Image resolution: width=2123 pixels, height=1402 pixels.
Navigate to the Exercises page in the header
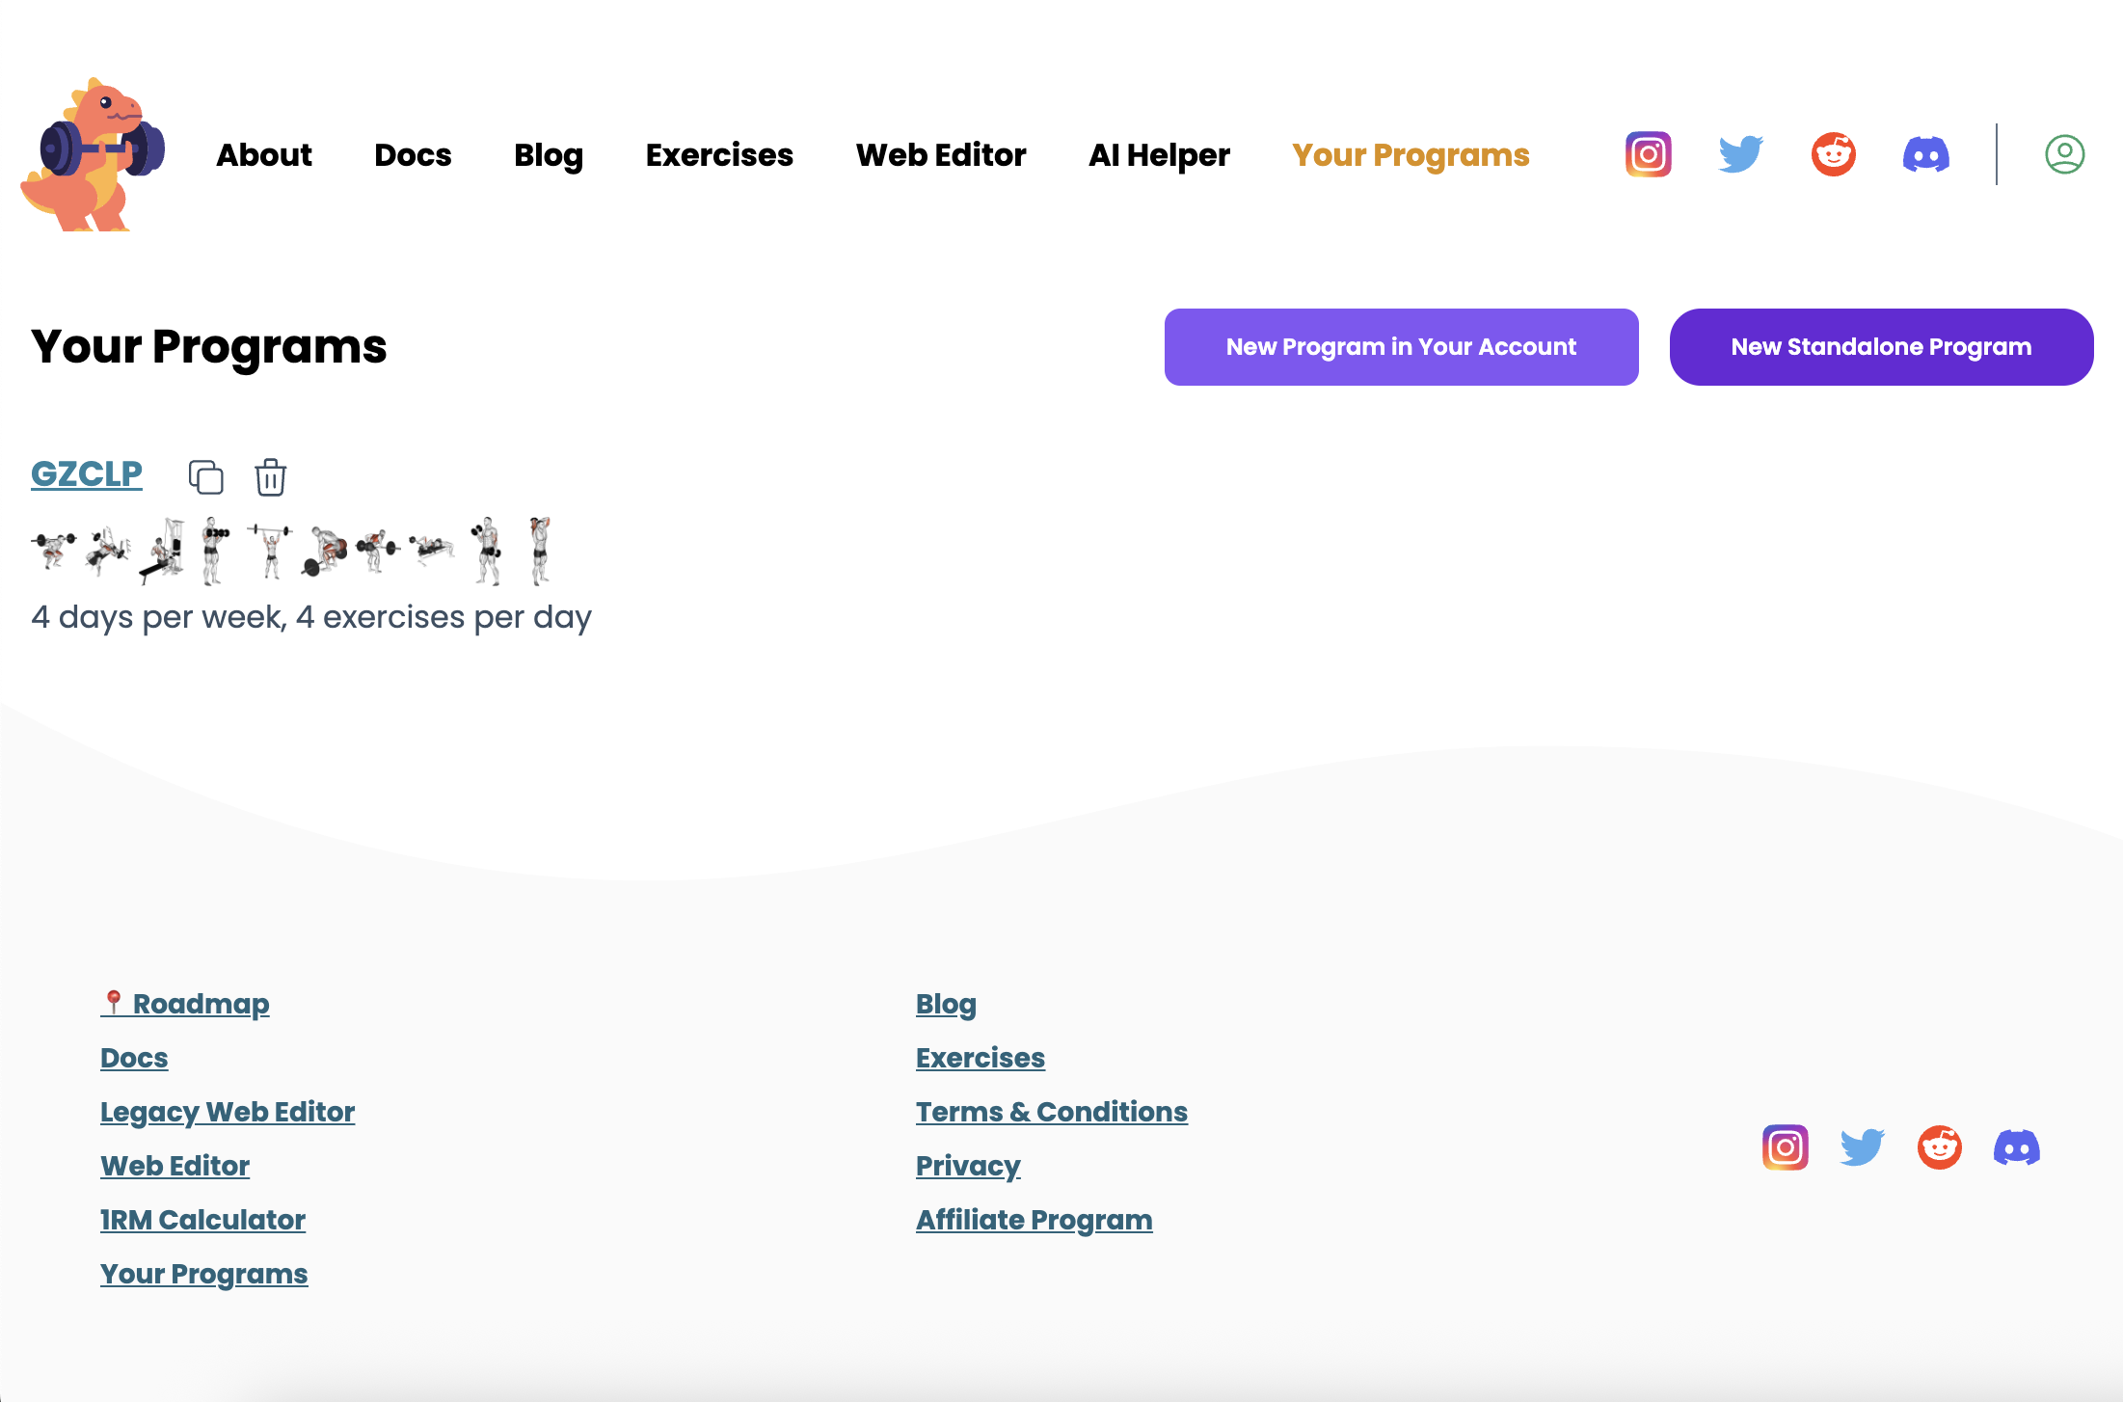718,155
